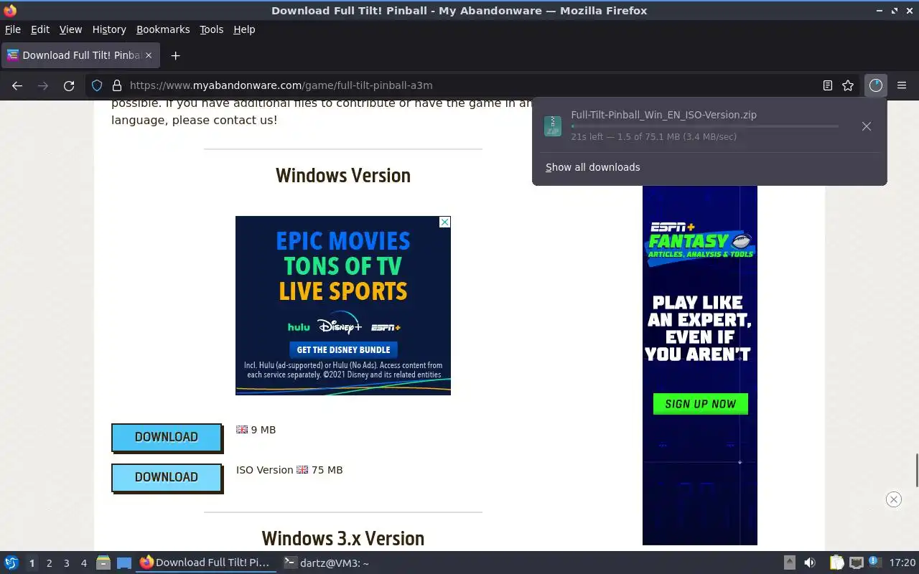This screenshot has height=574, width=919.
Task: Open the volume control in system tray
Action: [810, 563]
